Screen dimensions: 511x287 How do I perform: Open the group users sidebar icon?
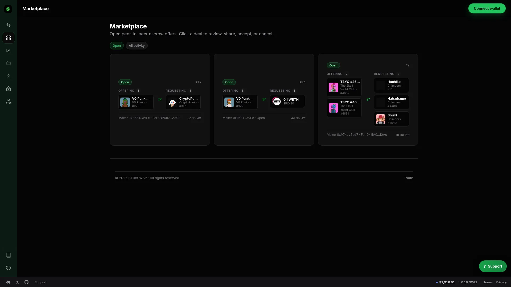[x=9, y=102]
